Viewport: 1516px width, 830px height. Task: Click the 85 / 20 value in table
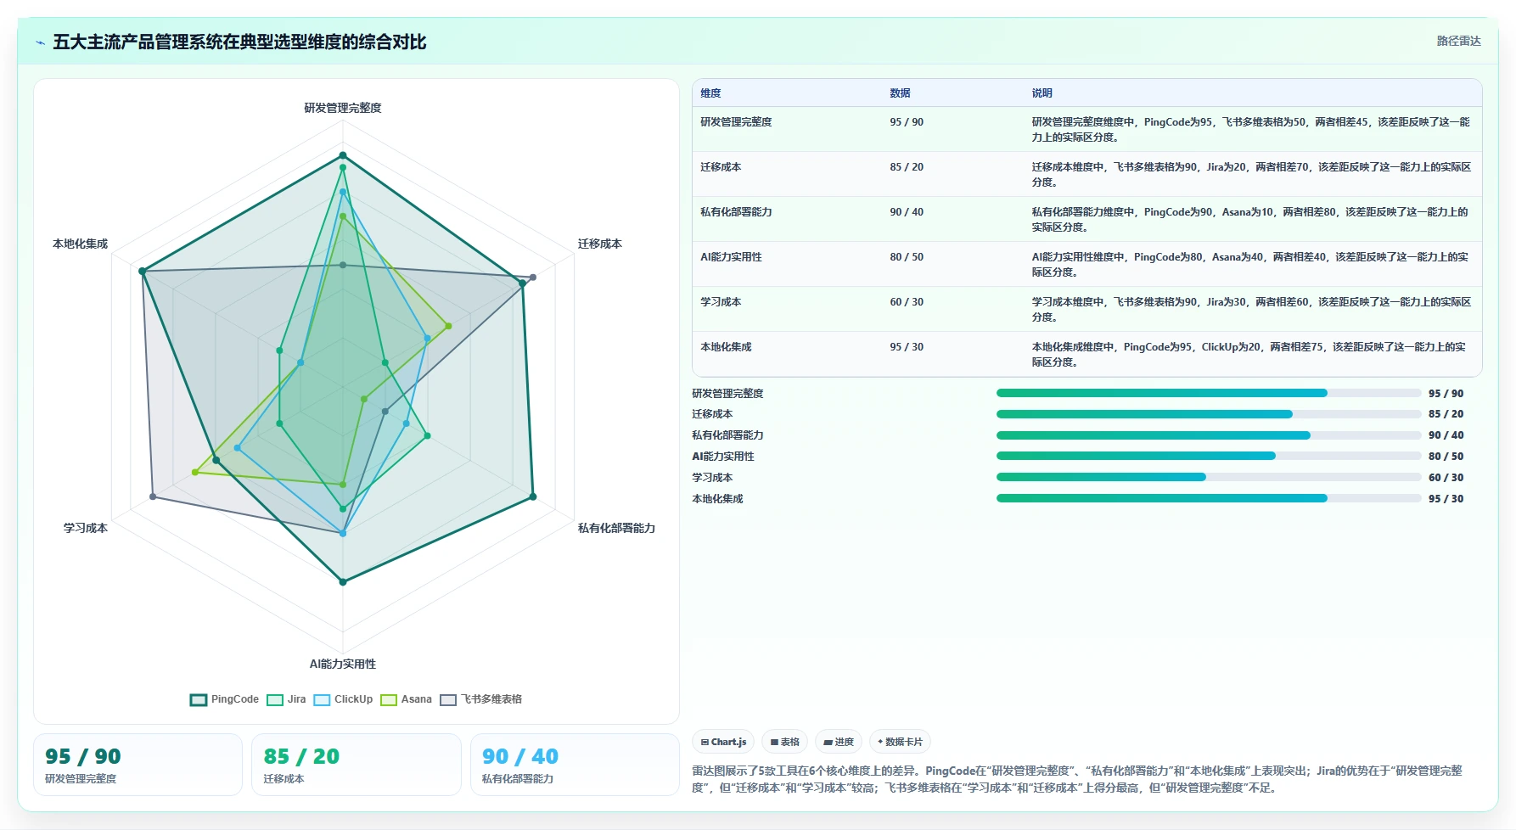(x=907, y=167)
